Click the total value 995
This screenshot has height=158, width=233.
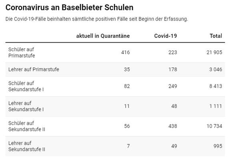point(218,146)
